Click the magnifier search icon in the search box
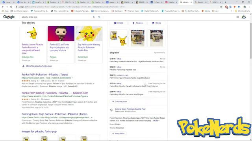252x141 pixels. [99, 17]
